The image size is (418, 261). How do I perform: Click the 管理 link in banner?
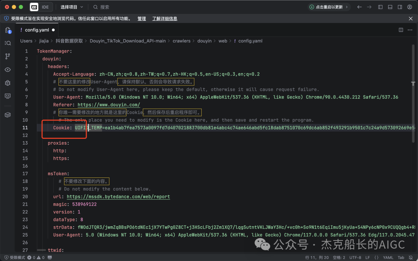tap(142, 19)
